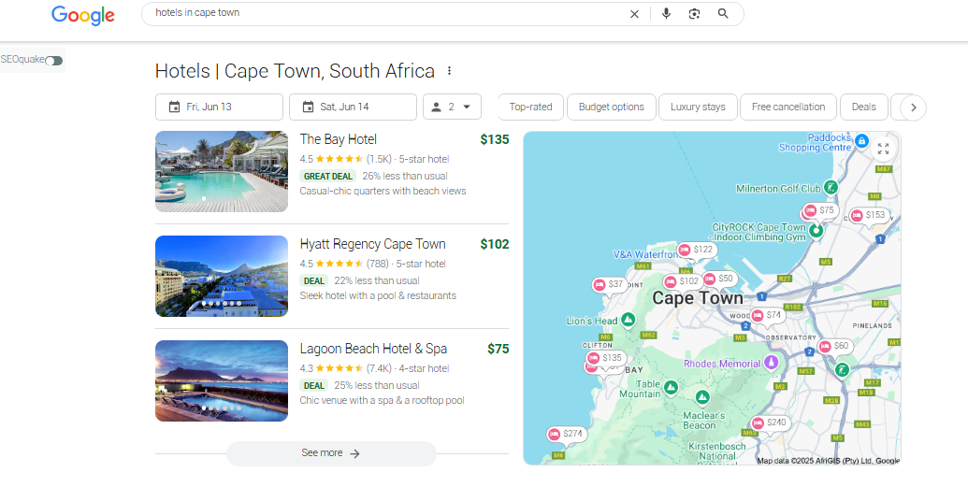Click the $102 price of Hyatt Regency

click(x=495, y=244)
